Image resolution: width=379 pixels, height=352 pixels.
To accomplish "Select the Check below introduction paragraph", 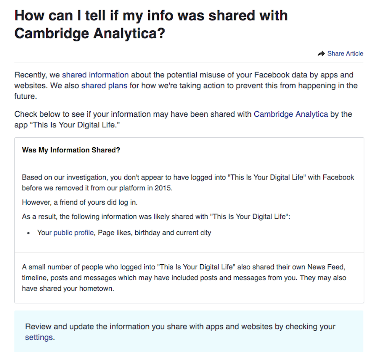I will 183,119.
